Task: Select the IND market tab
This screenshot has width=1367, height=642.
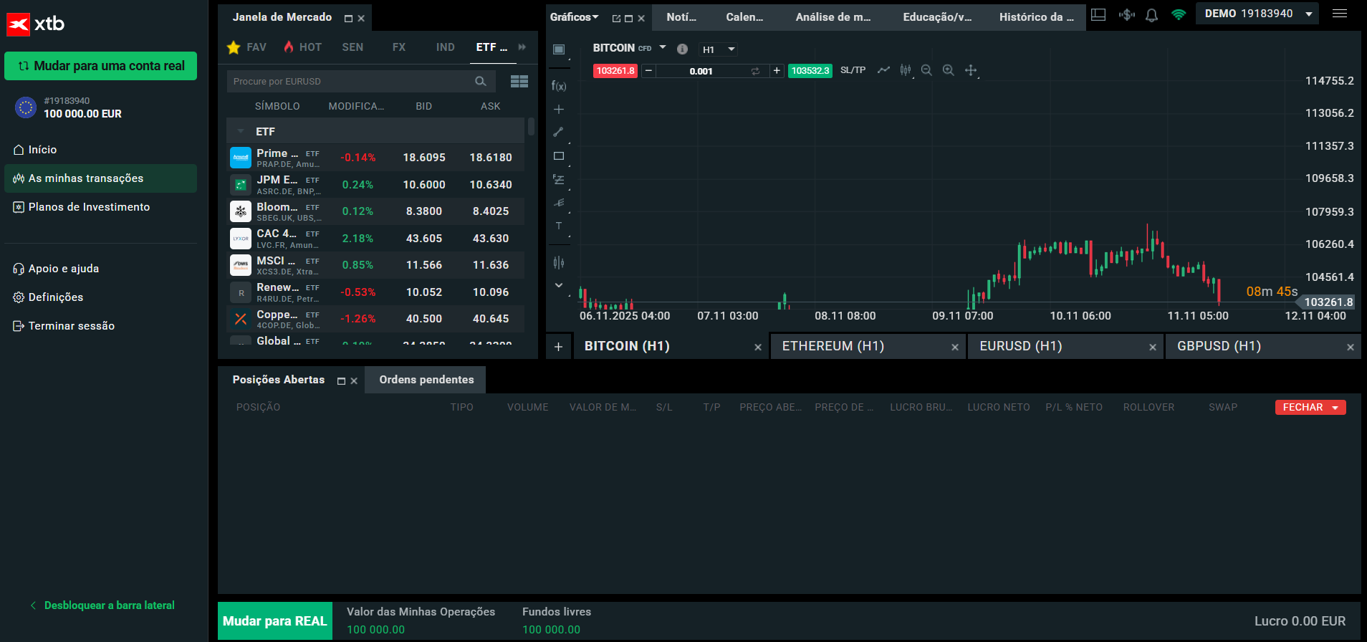Action: 446,47
